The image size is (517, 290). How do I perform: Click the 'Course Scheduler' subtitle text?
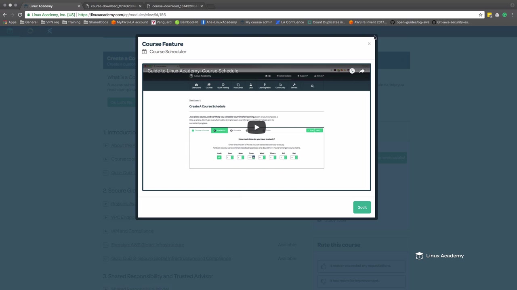(x=168, y=52)
